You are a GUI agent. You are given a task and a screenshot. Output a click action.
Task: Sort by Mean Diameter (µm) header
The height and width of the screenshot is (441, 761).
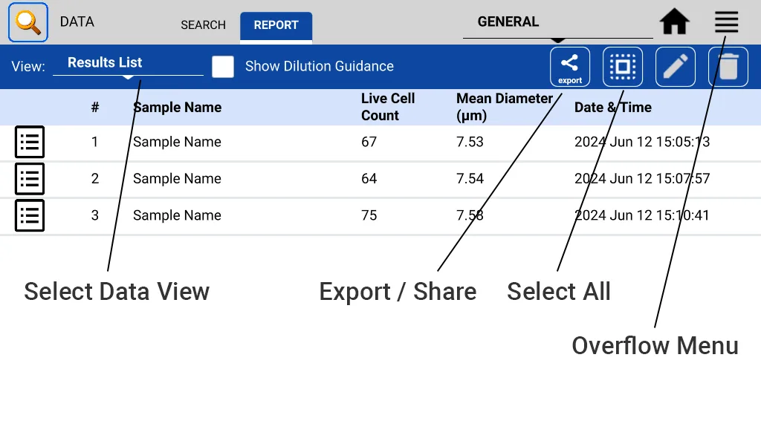click(505, 107)
